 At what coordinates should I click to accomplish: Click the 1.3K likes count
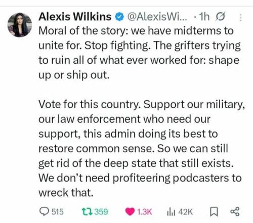pyautogui.click(x=145, y=212)
